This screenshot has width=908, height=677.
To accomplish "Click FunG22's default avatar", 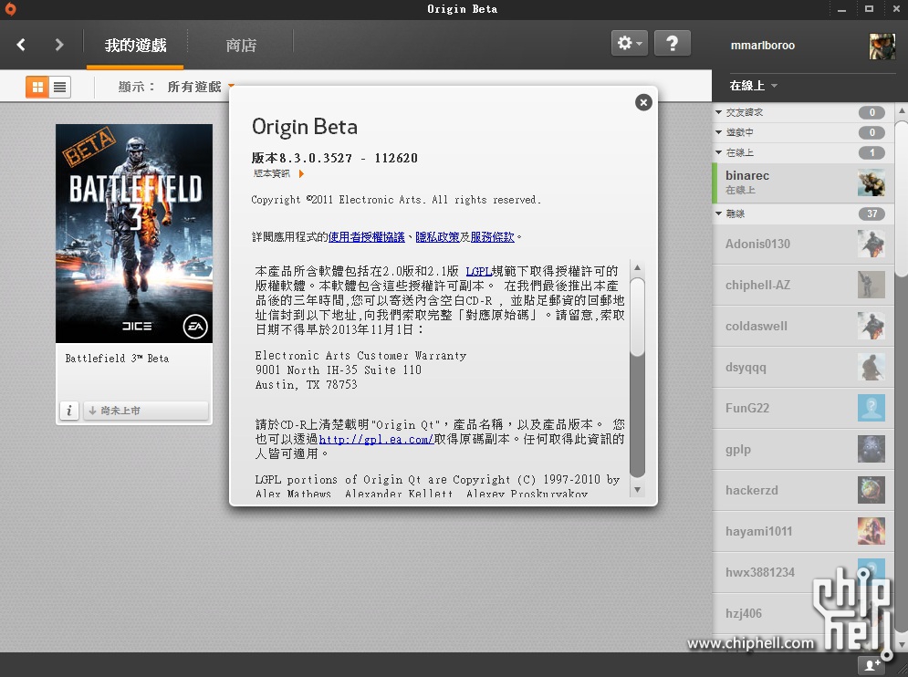I will (x=871, y=408).
